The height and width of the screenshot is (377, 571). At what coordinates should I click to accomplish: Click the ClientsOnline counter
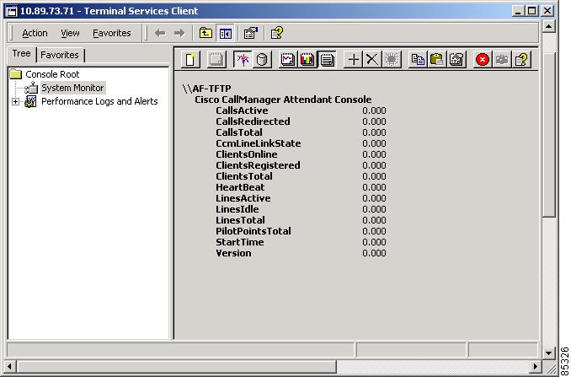pos(247,154)
